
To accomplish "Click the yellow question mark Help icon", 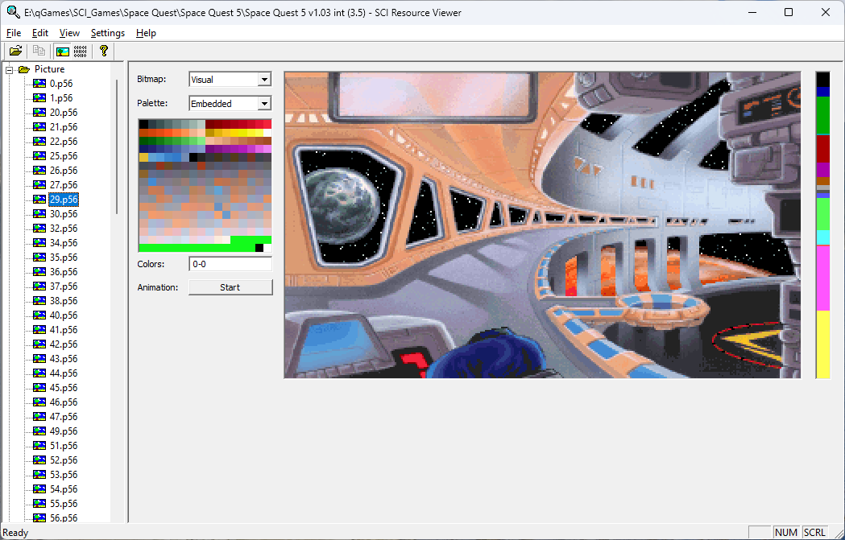I will tap(104, 52).
